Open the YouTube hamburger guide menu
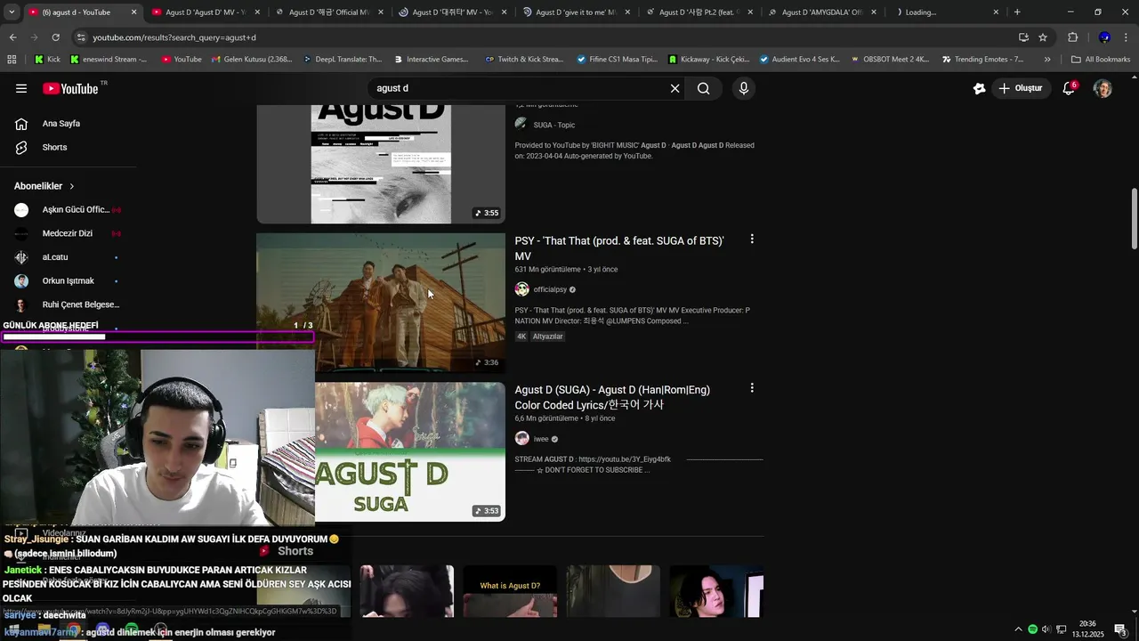The height and width of the screenshot is (641, 1139). [x=21, y=88]
